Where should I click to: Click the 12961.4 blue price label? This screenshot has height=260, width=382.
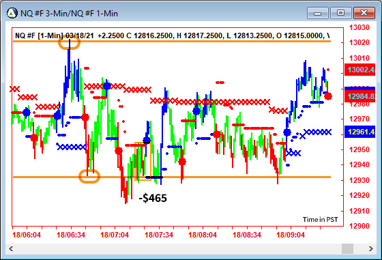359,132
